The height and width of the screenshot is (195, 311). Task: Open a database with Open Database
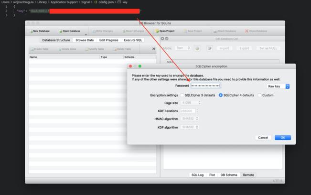pyautogui.click(x=70, y=31)
